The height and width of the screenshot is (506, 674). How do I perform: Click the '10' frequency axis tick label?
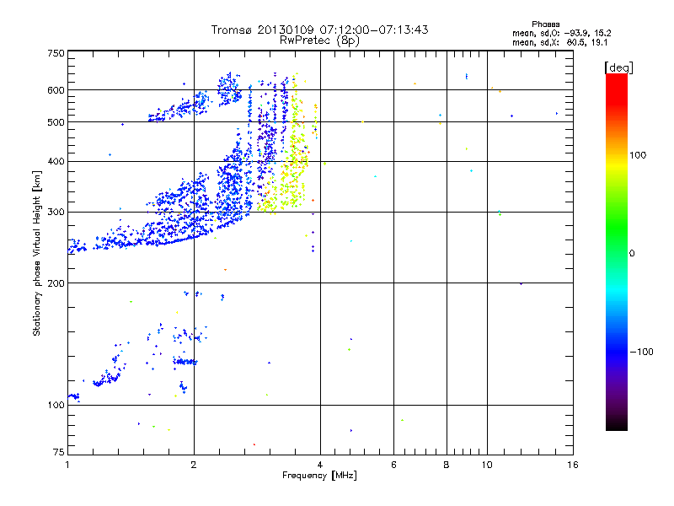coord(487,465)
